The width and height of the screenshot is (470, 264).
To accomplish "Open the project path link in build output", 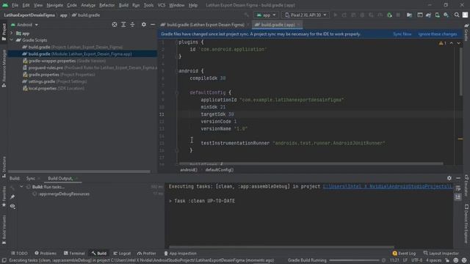I will pos(388,186).
